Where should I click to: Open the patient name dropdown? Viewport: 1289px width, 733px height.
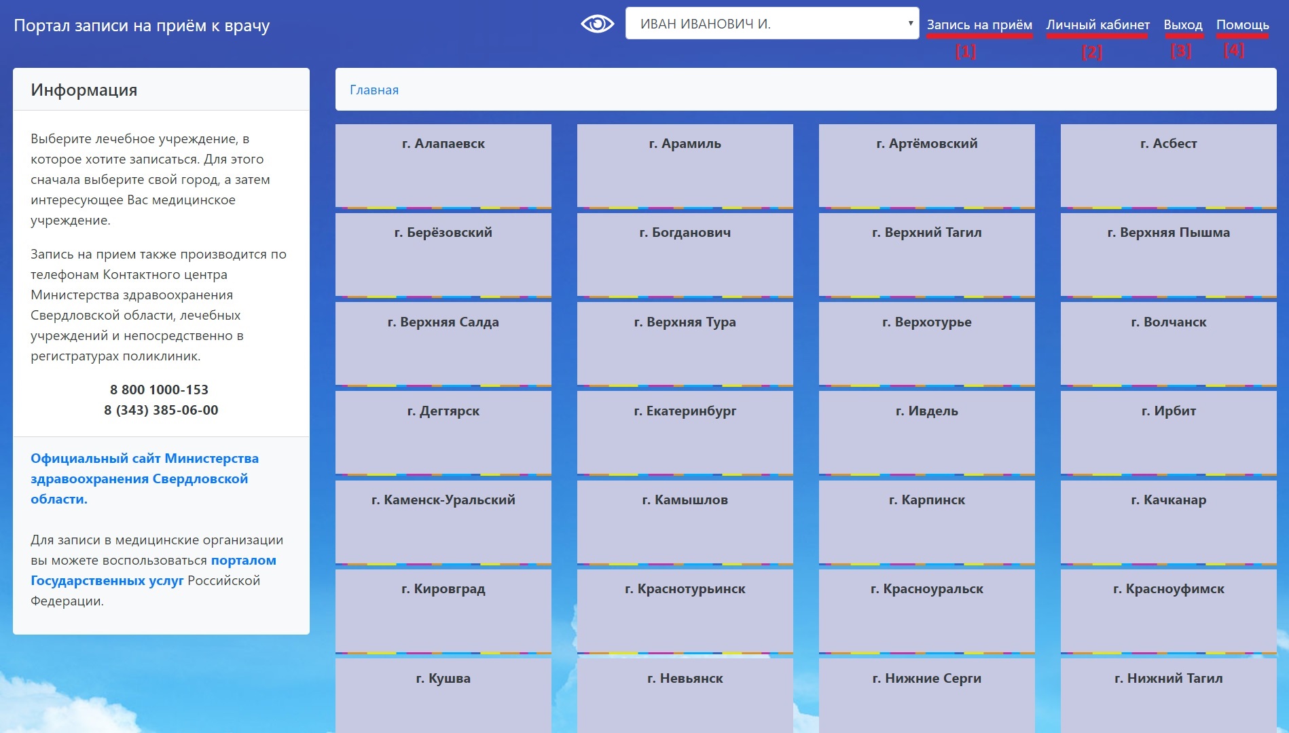coord(771,24)
